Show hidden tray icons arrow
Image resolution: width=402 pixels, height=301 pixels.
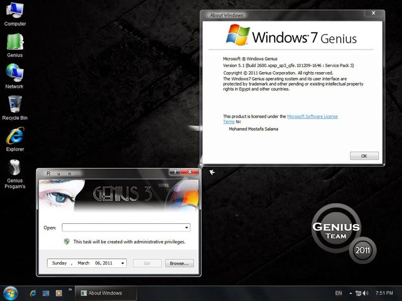350,293
